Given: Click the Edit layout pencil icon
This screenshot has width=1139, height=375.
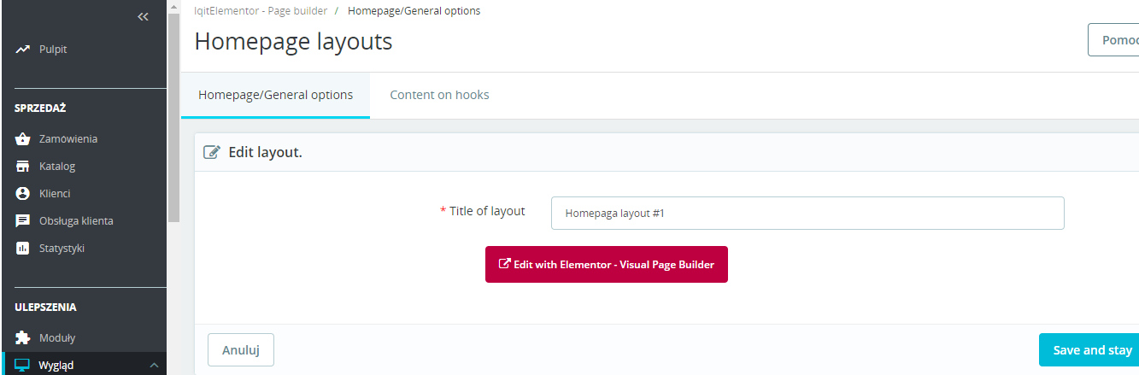Looking at the screenshot, I should [211, 153].
